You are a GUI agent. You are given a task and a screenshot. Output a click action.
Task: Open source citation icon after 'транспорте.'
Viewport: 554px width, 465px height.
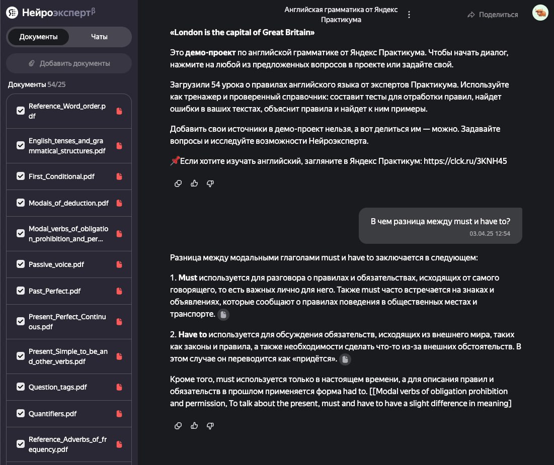(223, 314)
